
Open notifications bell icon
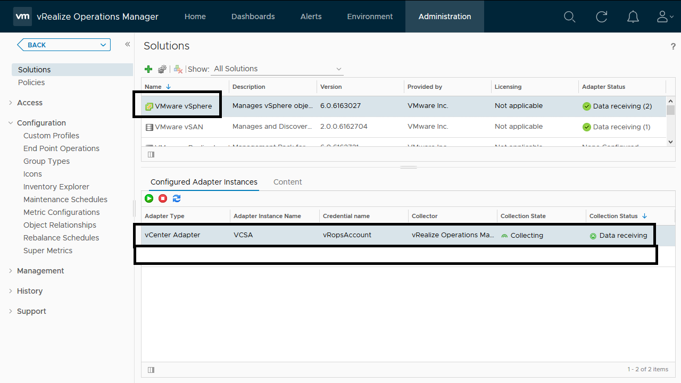[633, 16]
